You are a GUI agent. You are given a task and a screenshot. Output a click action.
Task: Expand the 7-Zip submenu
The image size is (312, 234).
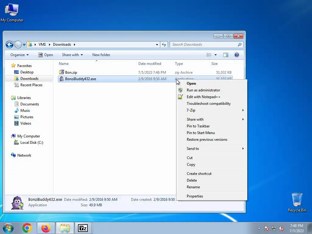tap(211, 110)
